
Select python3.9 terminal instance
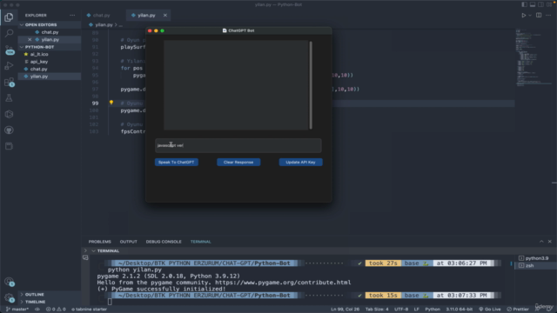point(534,258)
